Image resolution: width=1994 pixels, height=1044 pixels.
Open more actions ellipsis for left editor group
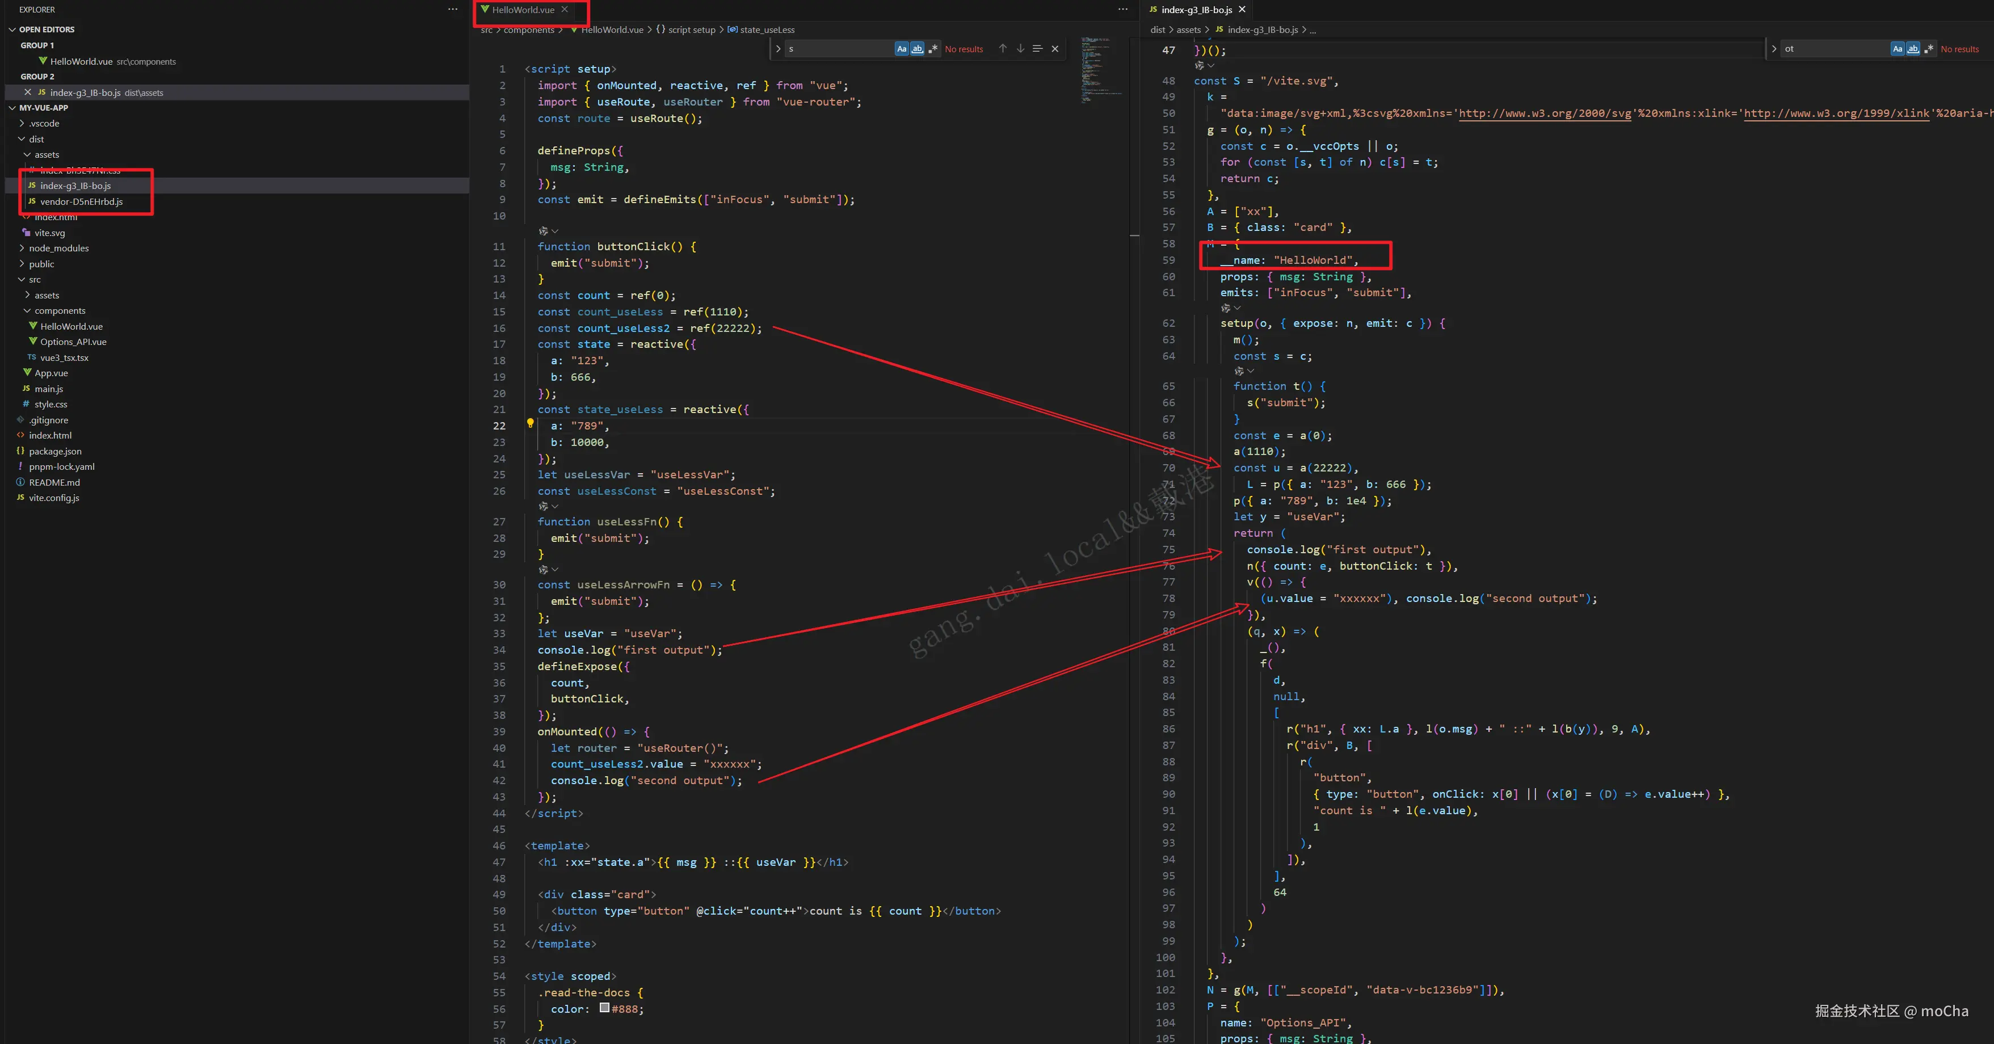tap(1122, 9)
